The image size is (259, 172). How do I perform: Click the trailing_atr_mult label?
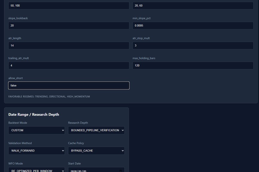[x=19, y=58]
